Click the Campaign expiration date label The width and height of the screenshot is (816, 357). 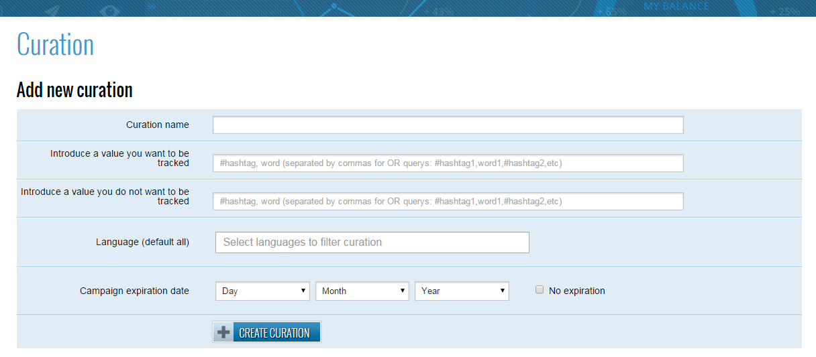coord(134,291)
